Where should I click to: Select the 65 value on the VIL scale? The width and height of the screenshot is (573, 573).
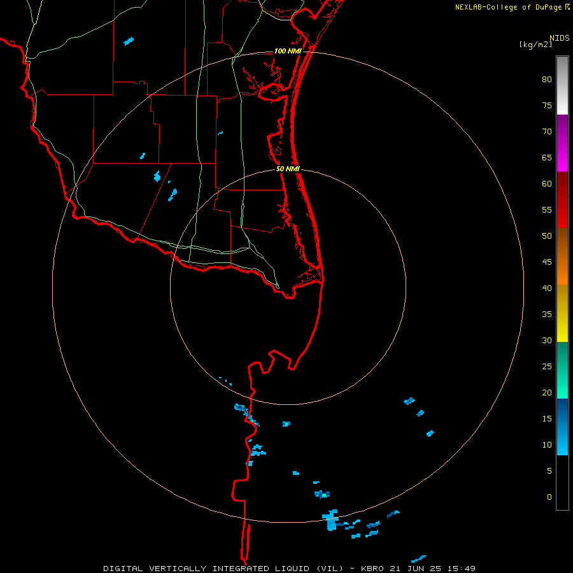click(547, 157)
